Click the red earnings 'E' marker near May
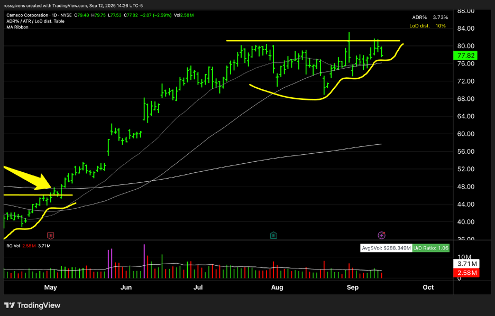Screen dimensions: 495x316 click(x=51, y=235)
